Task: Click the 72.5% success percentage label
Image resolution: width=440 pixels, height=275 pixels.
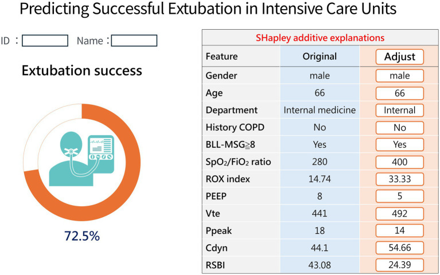Action: pos(82,236)
